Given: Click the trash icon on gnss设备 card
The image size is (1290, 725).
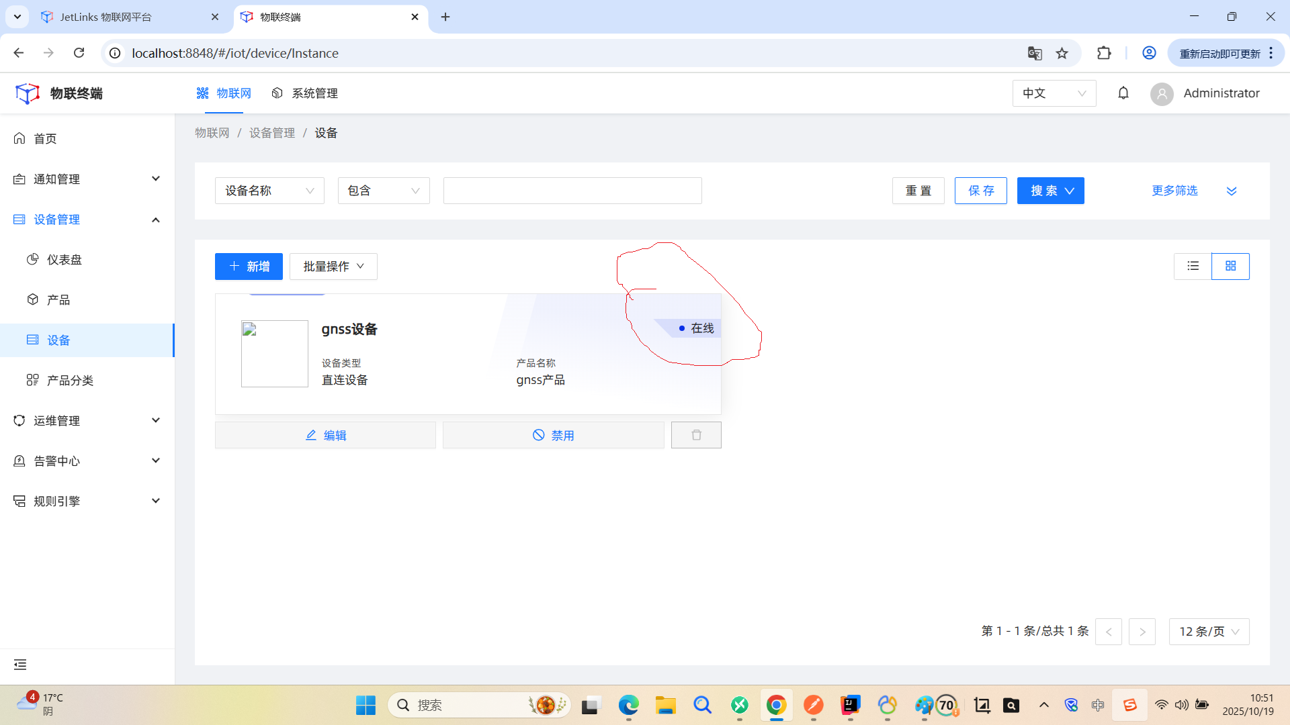Looking at the screenshot, I should [x=695, y=434].
